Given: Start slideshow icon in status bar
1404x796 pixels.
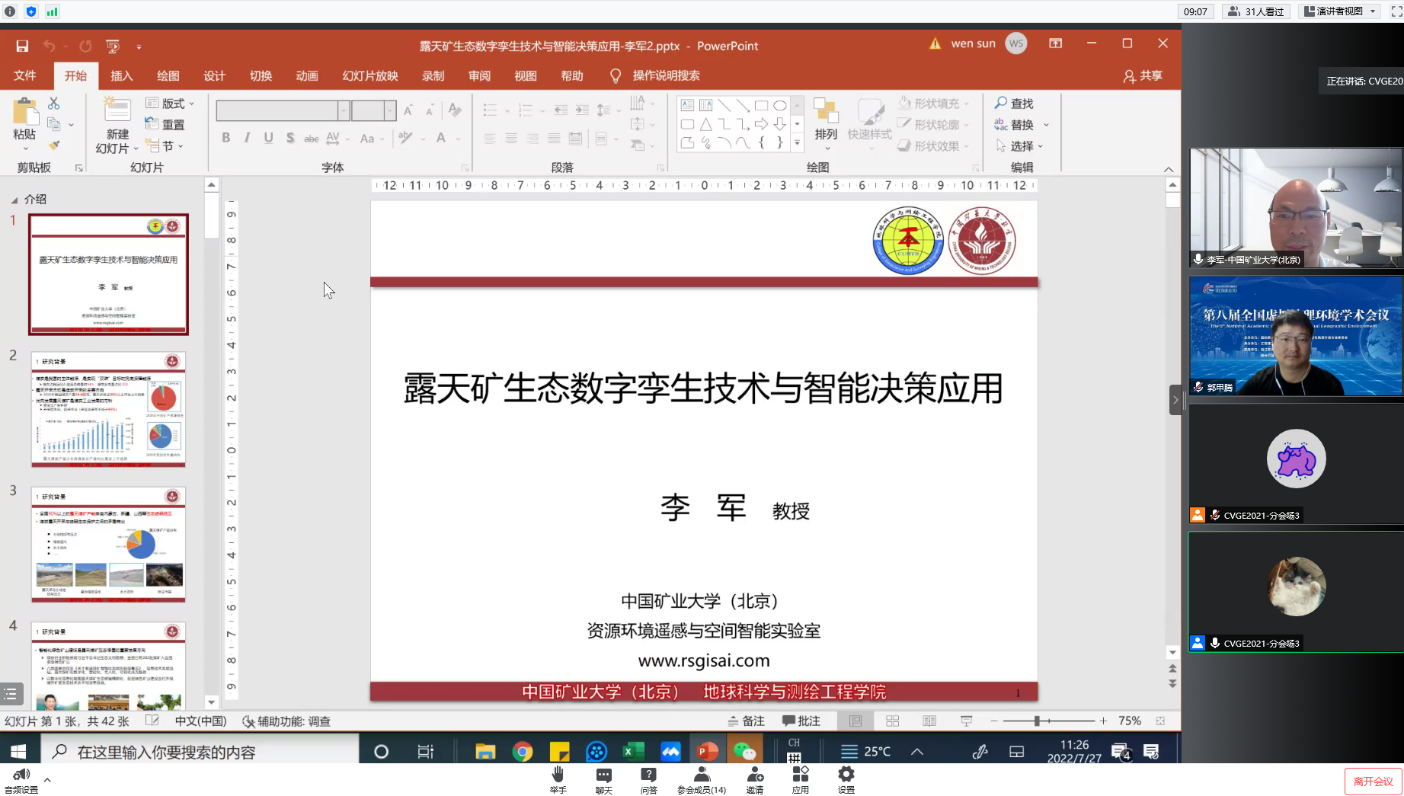Looking at the screenshot, I should point(966,721).
